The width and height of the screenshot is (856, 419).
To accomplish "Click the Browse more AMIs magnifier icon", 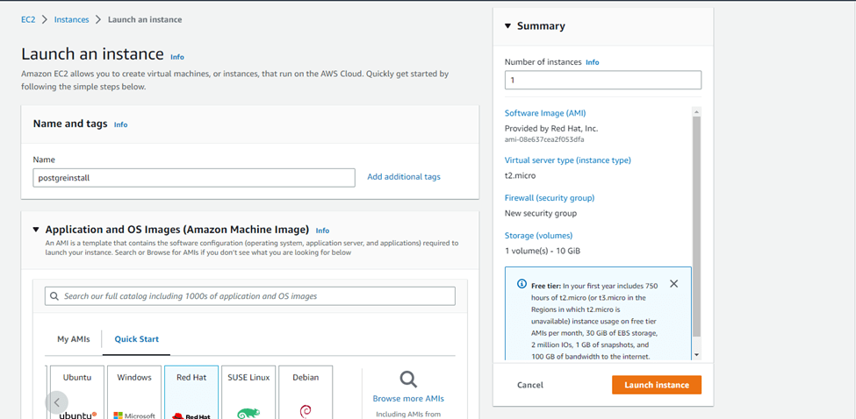I will (x=408, y=379).
